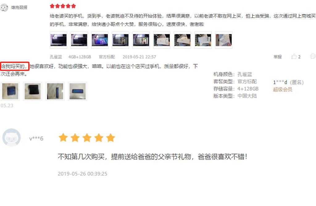The image size is (316, 206).
Task: Open the sixth box photo thumbnail
Action: tap(162, 40)
